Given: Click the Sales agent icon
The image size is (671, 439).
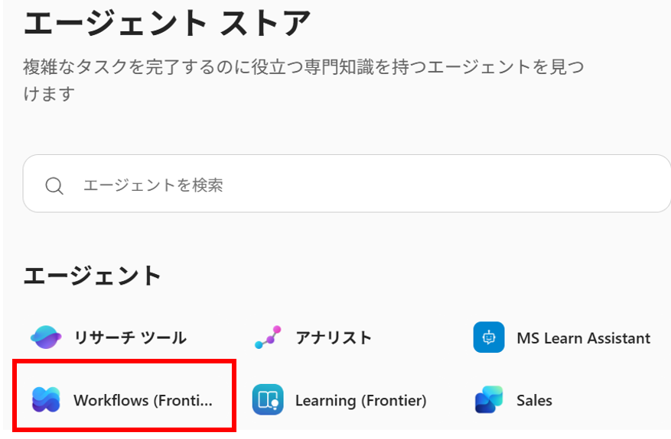Looking at the screenshot, I should coord(489,400).
